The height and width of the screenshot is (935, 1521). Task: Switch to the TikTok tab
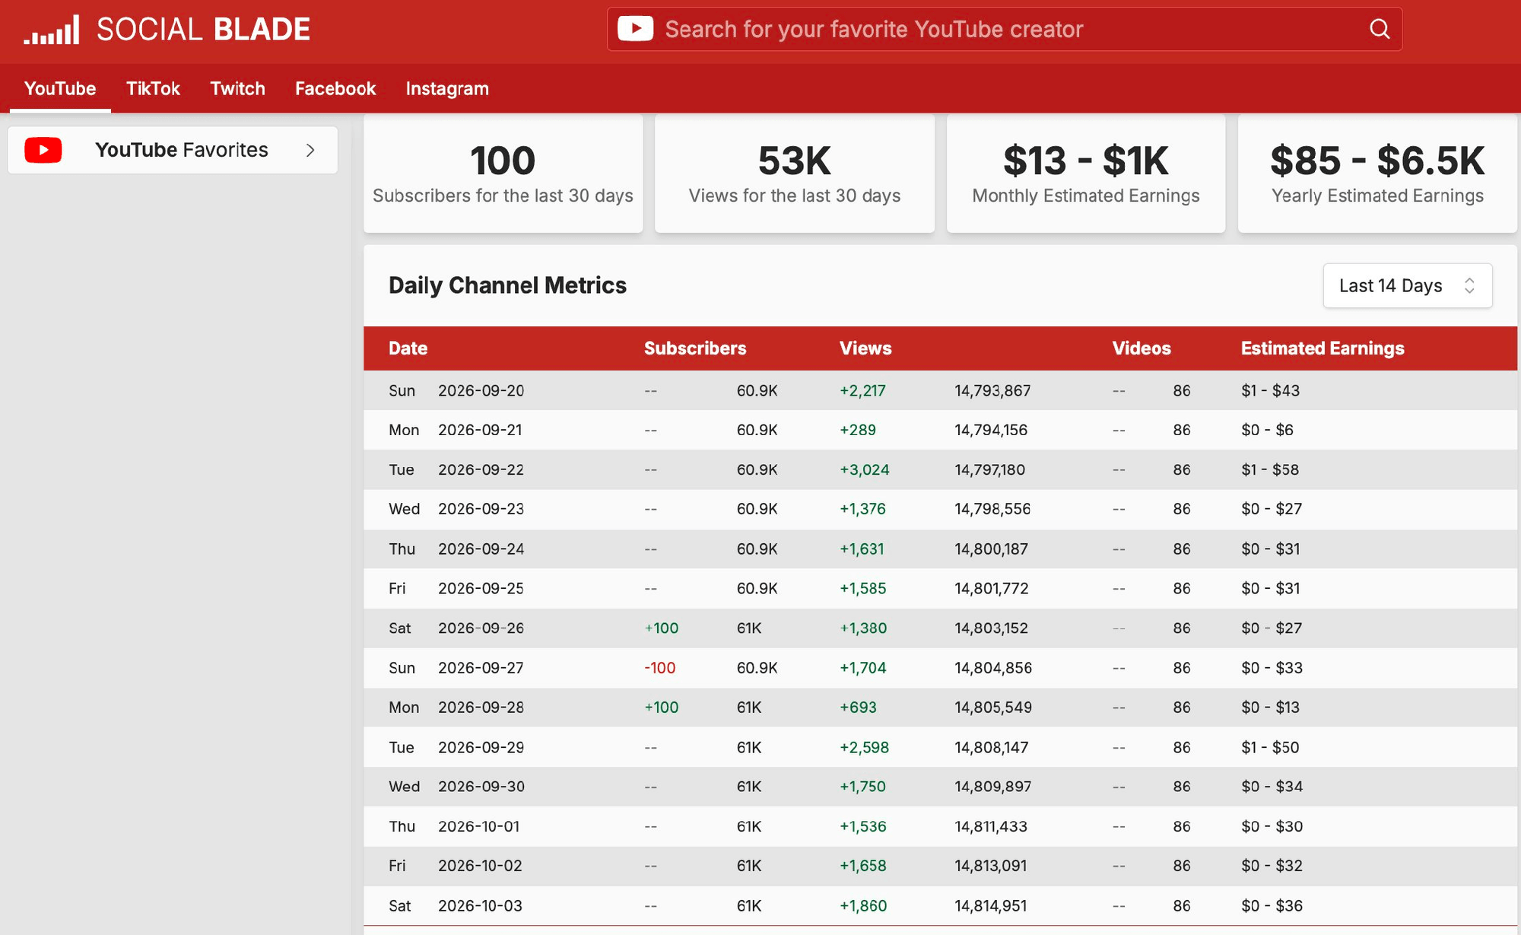point(153,88)
